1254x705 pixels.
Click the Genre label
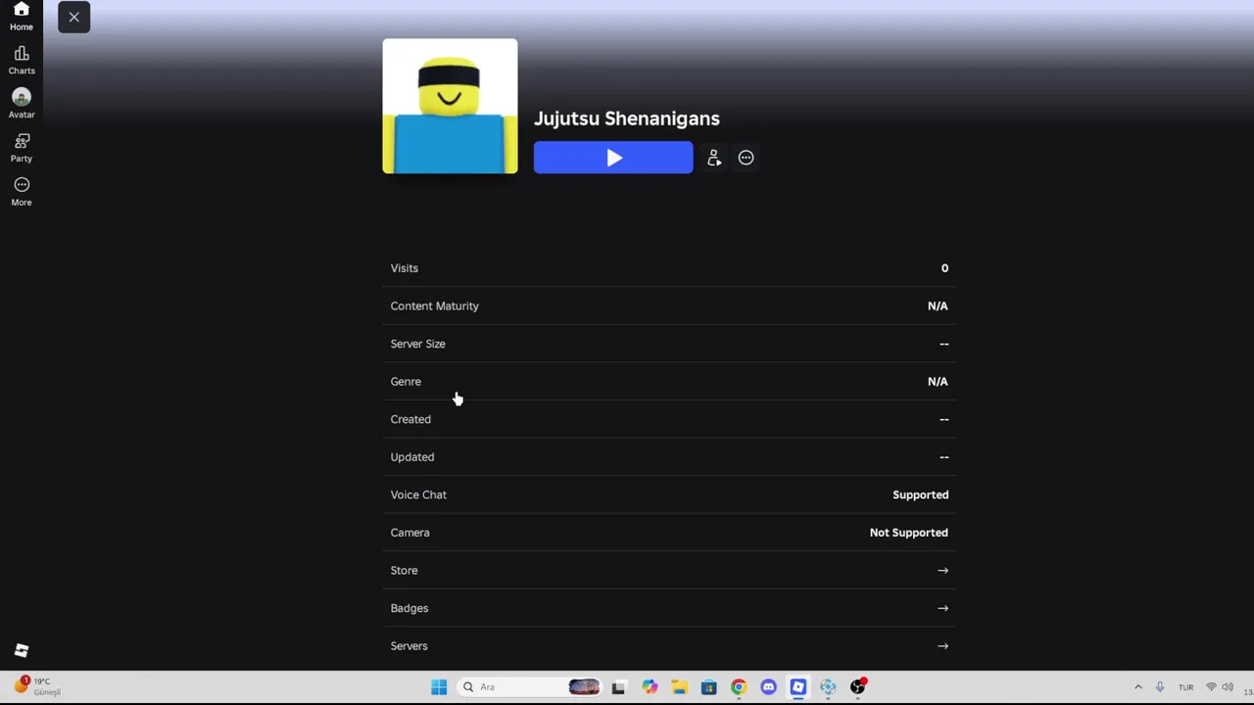click(x=406, y=382)
